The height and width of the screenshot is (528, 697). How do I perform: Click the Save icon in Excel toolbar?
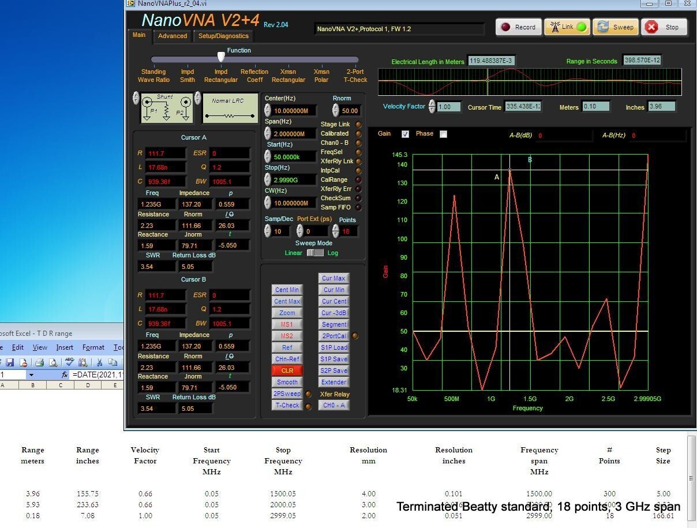pyautogui.click(x=10, y=362)
